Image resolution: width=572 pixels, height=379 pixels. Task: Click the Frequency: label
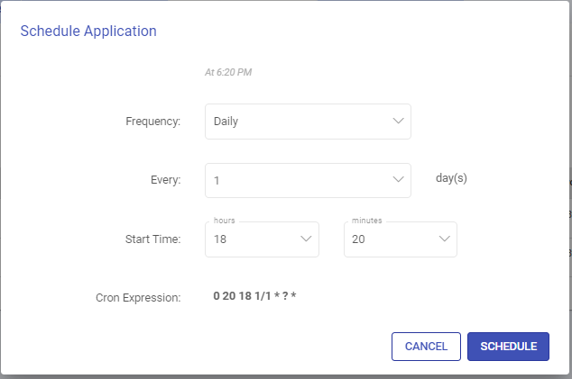[152, 121]
